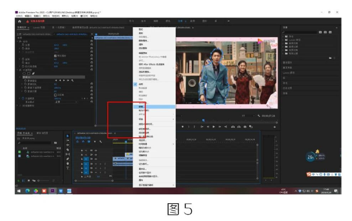Viewport: 352px width, 221px height.
Task: Select the Hand tool
Action: click(x=67, y=163)
